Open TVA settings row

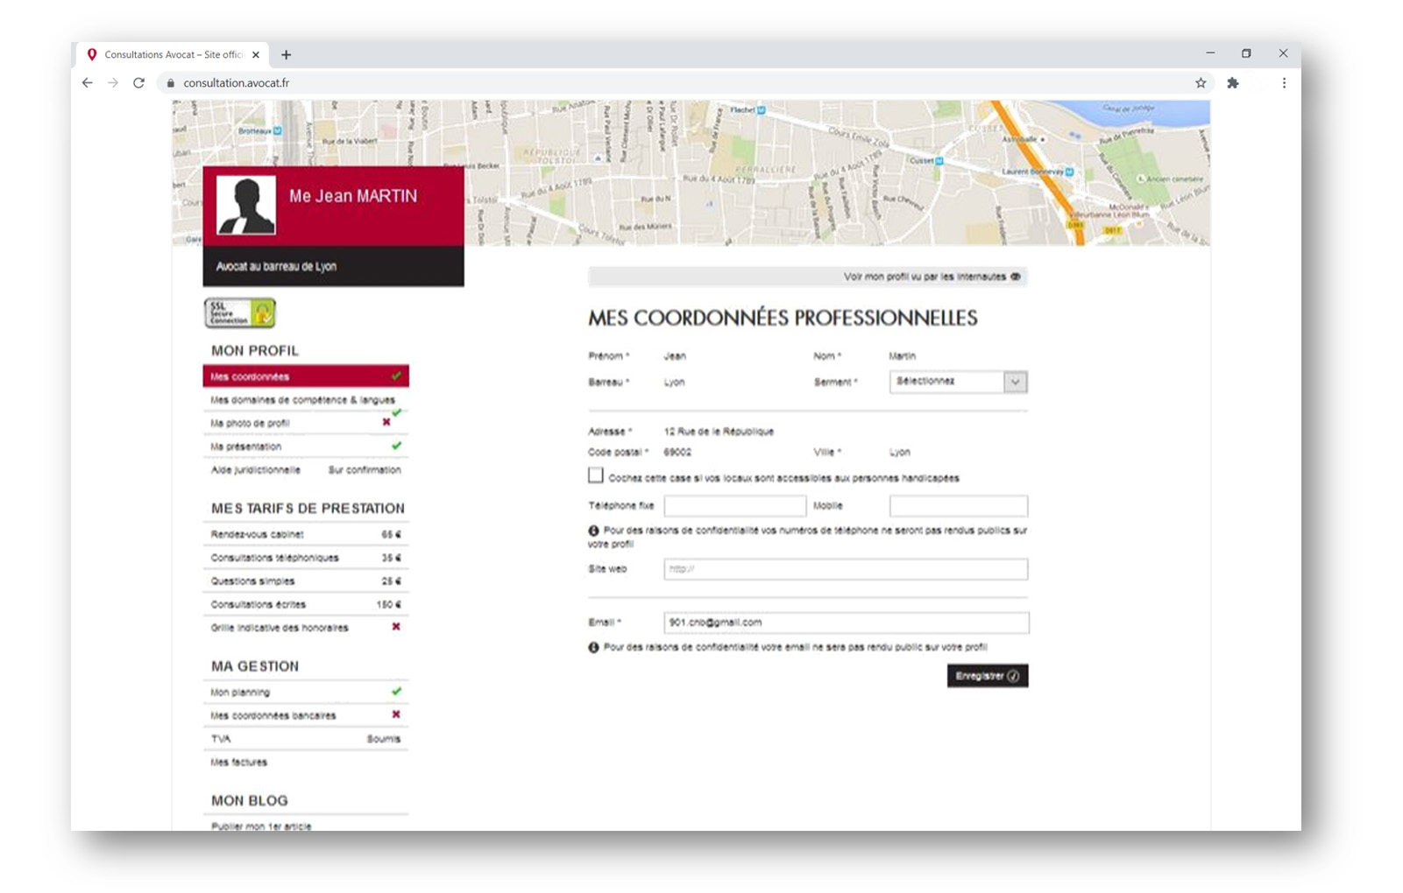306,739
